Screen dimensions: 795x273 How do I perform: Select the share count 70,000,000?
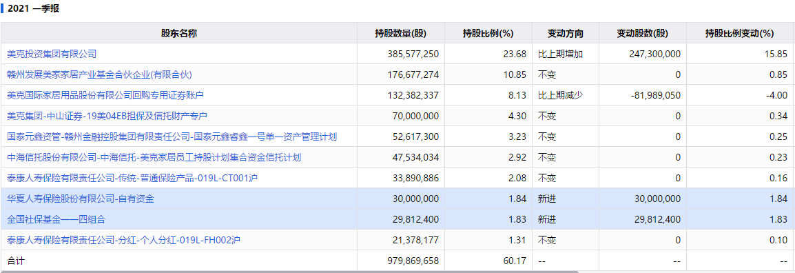click(x=415, y=116)
